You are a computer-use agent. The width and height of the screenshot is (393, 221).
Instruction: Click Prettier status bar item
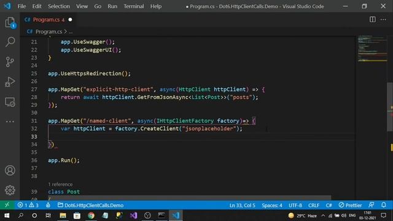[x=350, y=205]
